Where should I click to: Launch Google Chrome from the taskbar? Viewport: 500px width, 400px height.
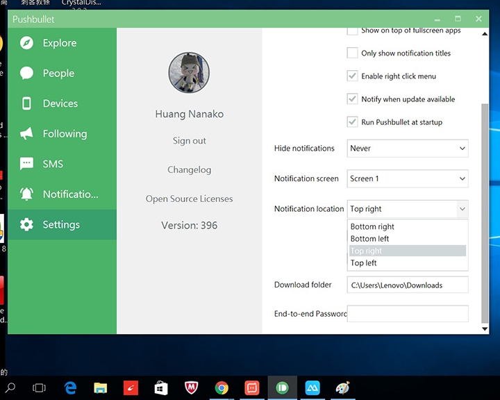coord(222,388)
